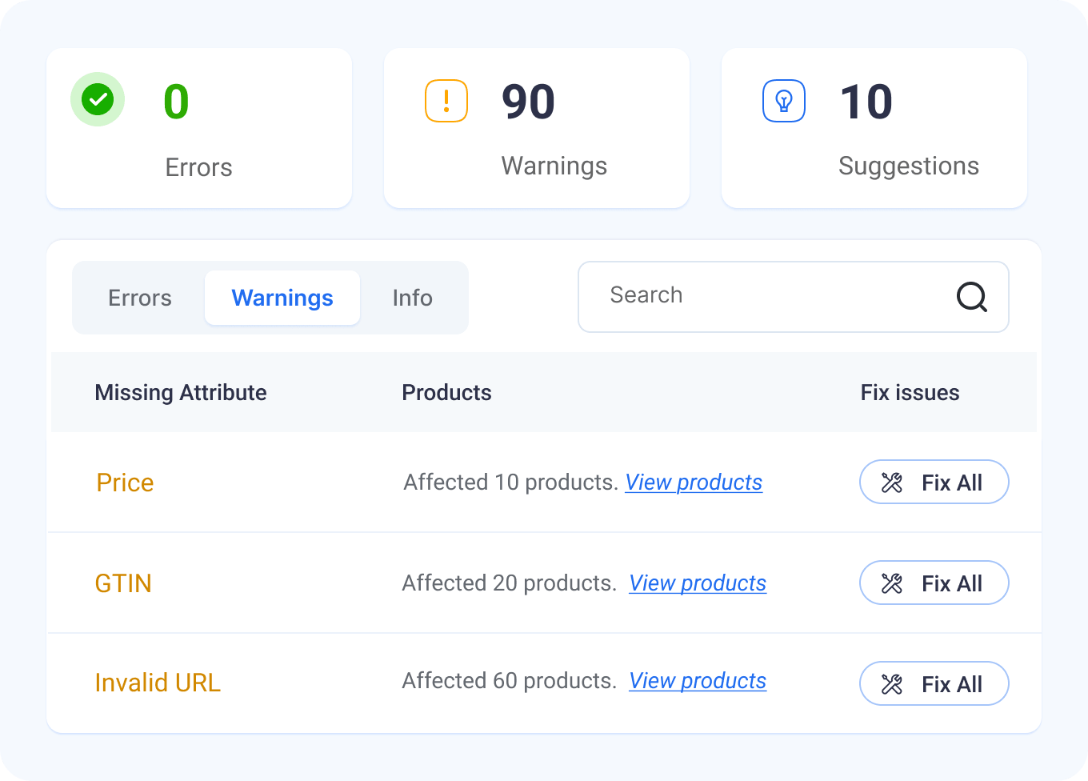Open the Info tab
Viewport: 1088px width, 781px height.
click(x=413, y=298)
